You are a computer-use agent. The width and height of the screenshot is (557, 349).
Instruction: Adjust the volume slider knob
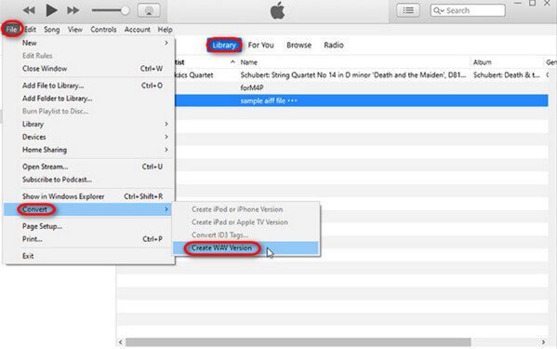coord(125,10)
